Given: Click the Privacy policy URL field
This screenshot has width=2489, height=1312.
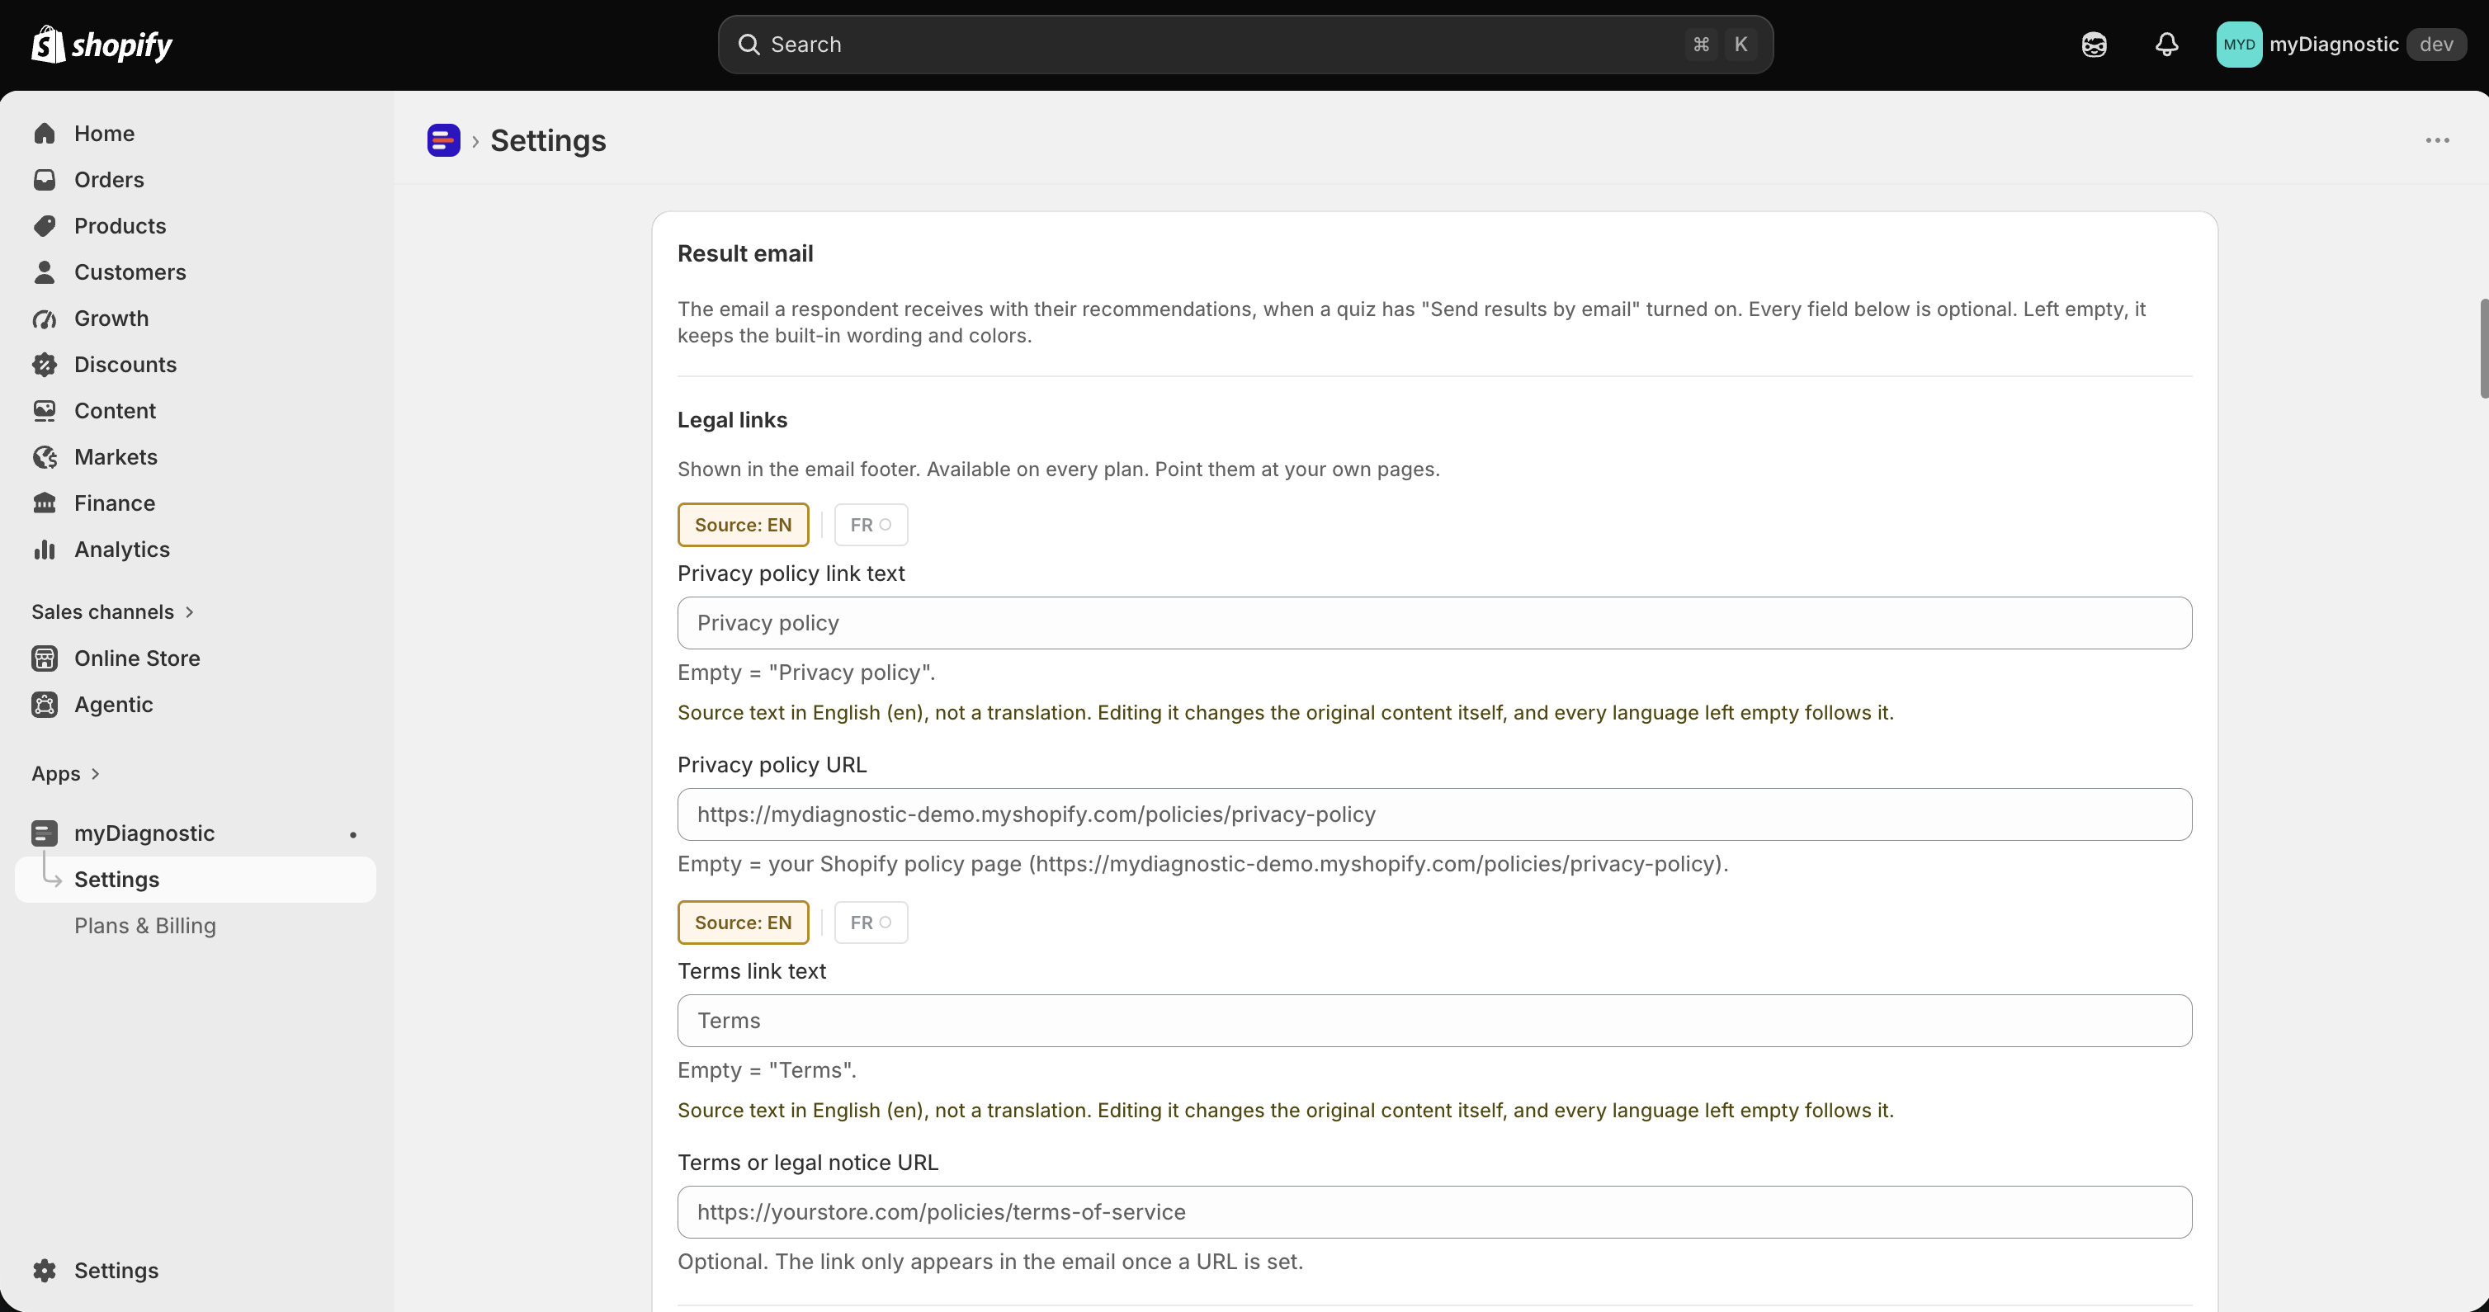Looking at the screenshot, I should [1435, 814].
